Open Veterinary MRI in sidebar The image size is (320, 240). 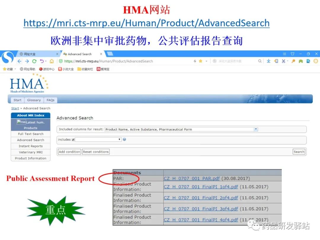31,152
